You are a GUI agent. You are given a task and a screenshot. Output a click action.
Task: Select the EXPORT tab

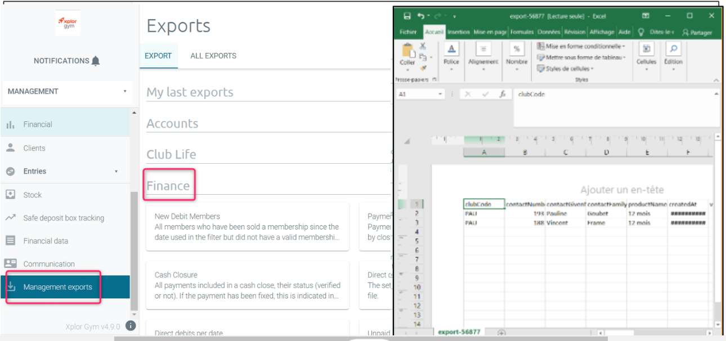[x=158, y=56]
